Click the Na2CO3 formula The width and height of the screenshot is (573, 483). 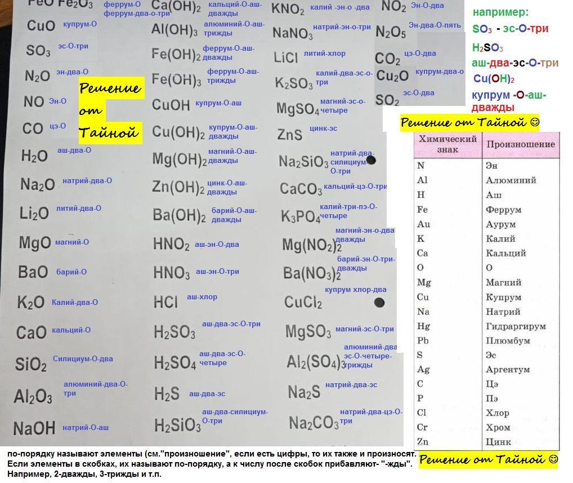coord(314,423)
